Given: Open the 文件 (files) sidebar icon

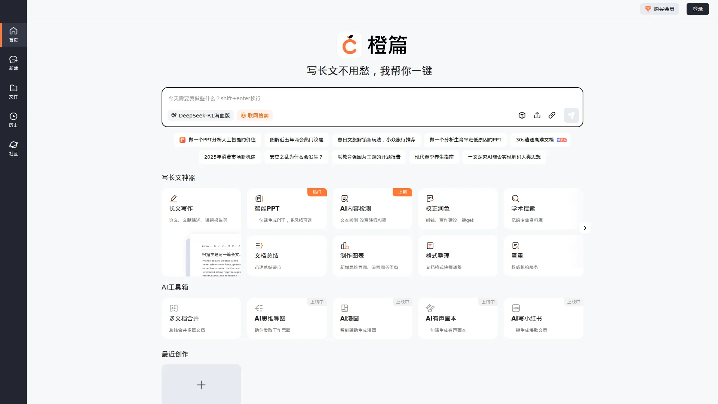Looking at the screenshot, I should click(13, 91).
